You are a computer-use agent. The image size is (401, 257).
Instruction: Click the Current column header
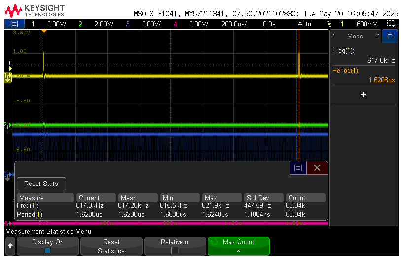(96, 198)
